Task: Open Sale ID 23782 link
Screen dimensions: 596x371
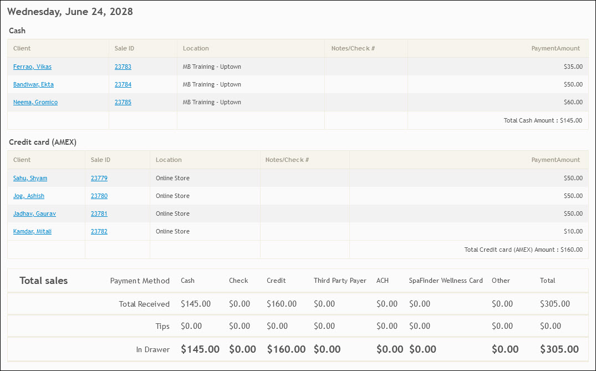Action: pyautogui.click(x=99, y=231)
